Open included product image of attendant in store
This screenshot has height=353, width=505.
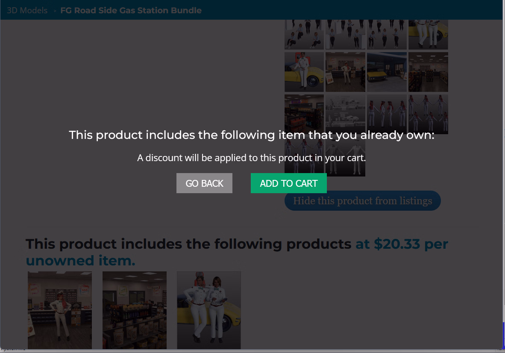[x=60, y=310]
